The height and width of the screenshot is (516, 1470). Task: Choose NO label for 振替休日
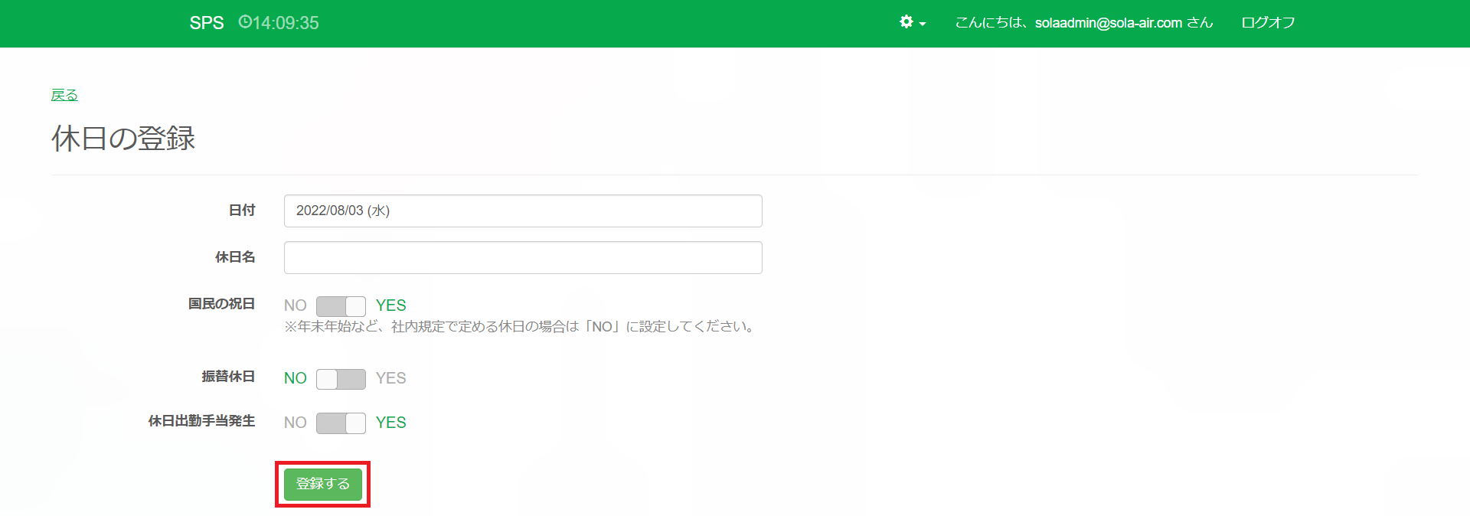click(x=295, y=378)
